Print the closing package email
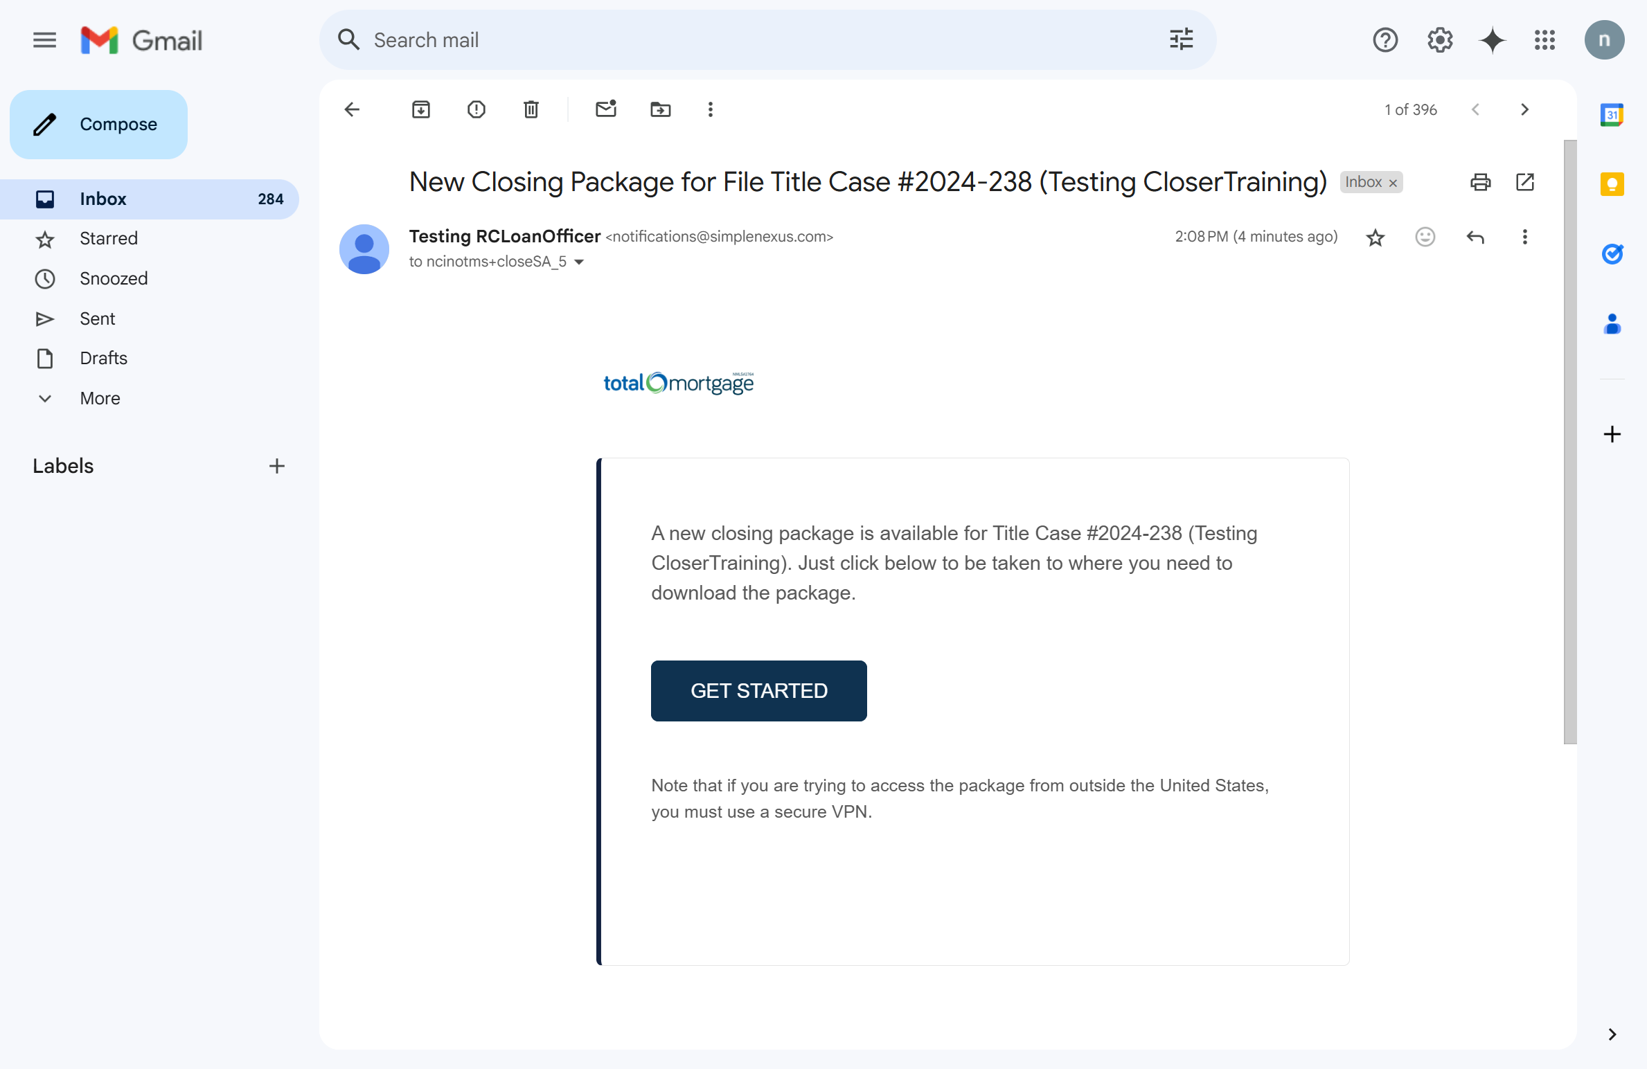The width and height of the screenshot is (1647, 1069). click(1480, 182)
